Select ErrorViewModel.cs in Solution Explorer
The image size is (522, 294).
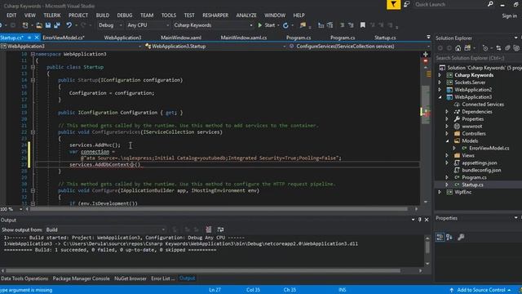[489, 149]
